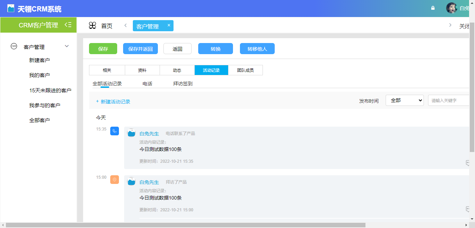This screenshot has width=475, height=228.
Task: Click the lock screen icon in the top bar
Action: [433, 8]
